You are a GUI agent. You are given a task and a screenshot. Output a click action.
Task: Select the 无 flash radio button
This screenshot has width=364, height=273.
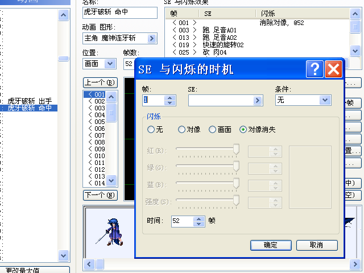(151, 129)
